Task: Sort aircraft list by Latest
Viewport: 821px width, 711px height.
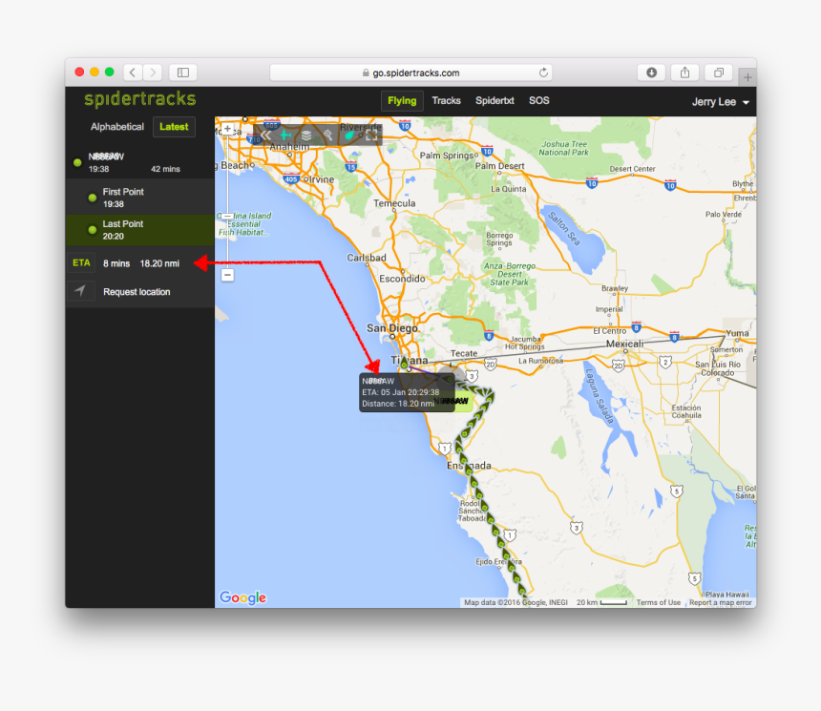Action: tap(174, 127)
